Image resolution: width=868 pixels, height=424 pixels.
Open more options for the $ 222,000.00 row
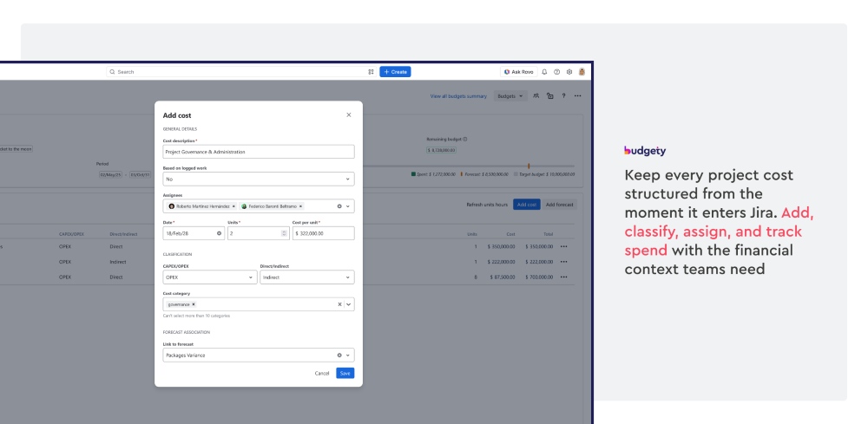(563, 262)
